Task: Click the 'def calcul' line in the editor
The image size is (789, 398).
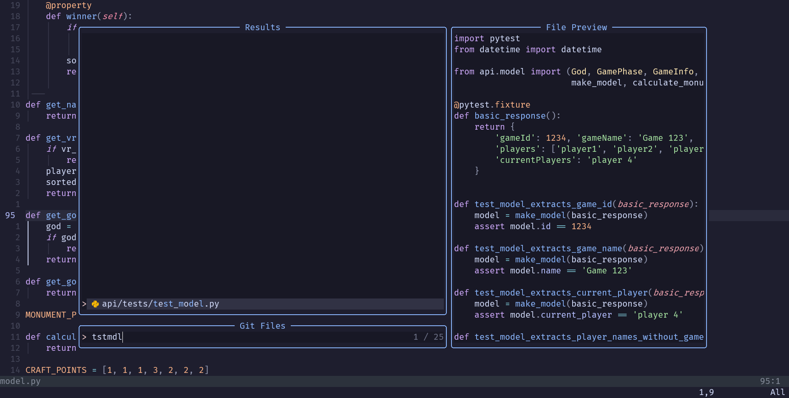Action: click(x=51, y=337)
